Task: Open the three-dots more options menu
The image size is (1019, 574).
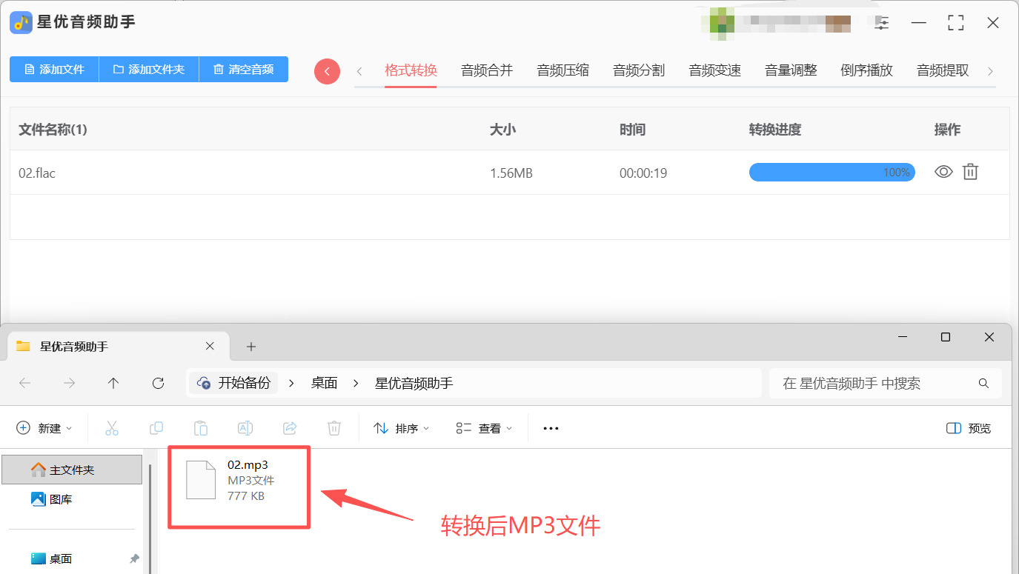Action: point(551,428)
